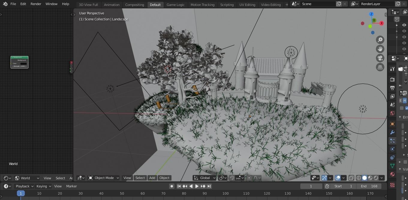Toggle use preview range clock icon

pos(327,186)
